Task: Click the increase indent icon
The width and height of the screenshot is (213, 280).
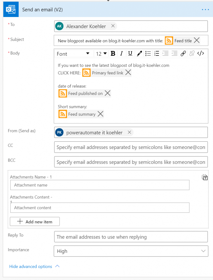Action: pyautogui.click(x=165, y=53)
